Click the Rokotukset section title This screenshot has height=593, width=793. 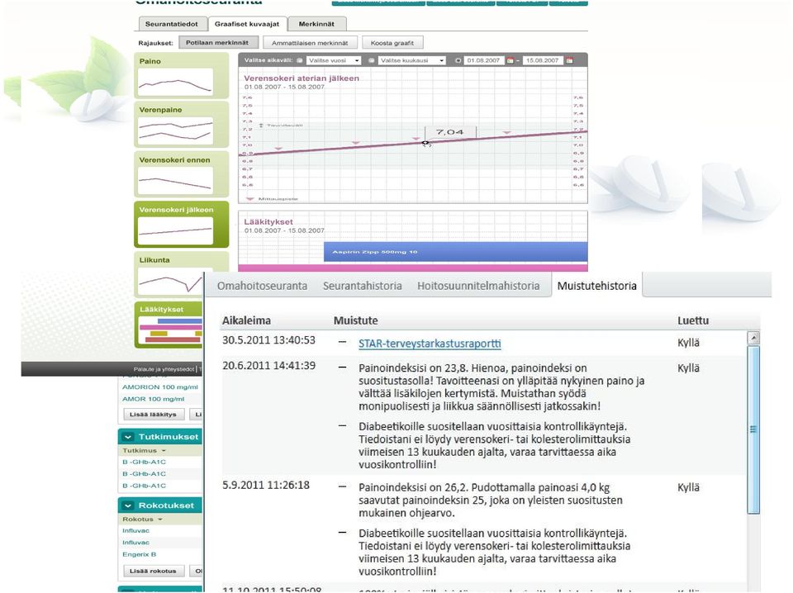point(166,505)
